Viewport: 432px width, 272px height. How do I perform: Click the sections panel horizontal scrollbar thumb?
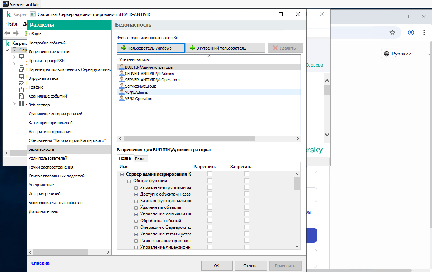[61, 252]
